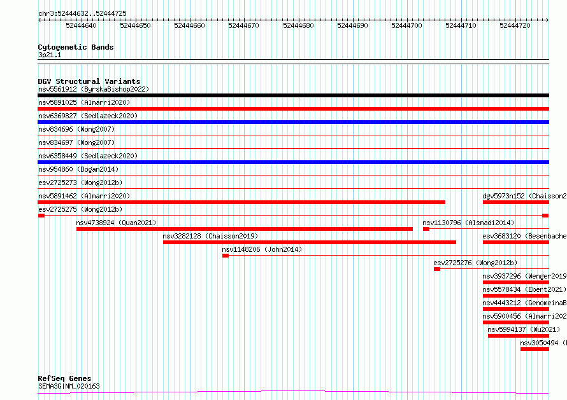The height and width of the screenshot is (400, 567).
Task: Click the red dgv5973n152 variant bar
Action: coord(516,202)
